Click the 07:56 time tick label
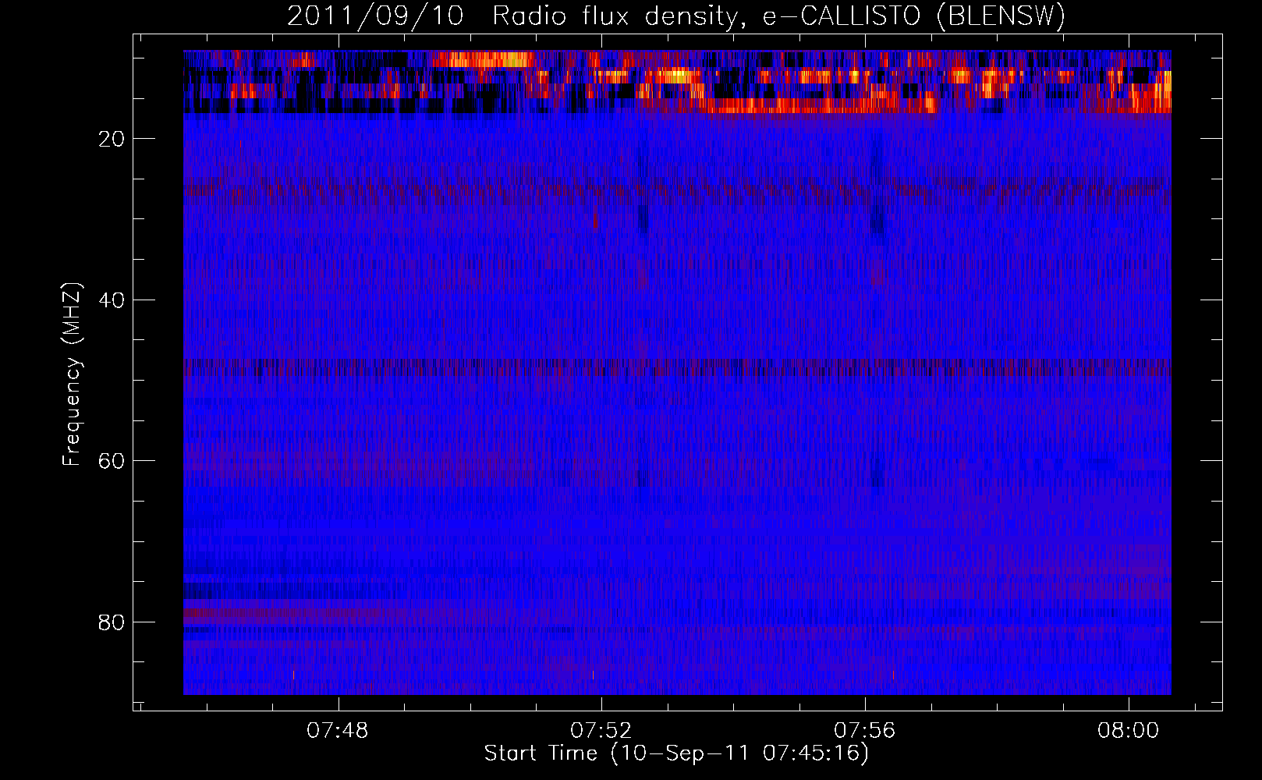The width and height of the screenshot is (1262, 780). pyautogui.click(x=865, y=731)
